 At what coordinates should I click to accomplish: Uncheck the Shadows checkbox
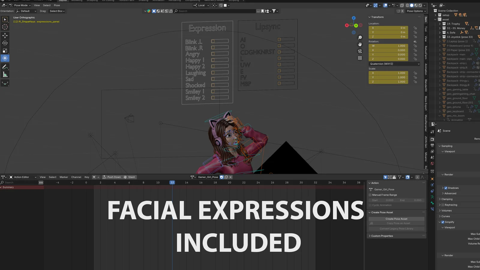(x=446, y=188)
